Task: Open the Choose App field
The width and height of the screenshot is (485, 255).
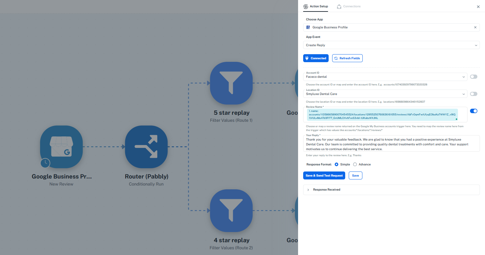Action: [x=391, y=27]
